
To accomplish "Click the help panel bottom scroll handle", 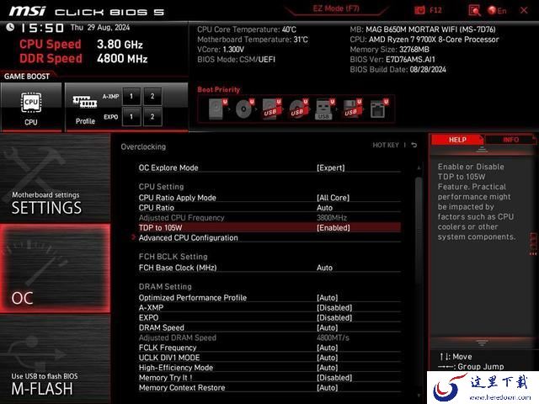I will [482, 343].
